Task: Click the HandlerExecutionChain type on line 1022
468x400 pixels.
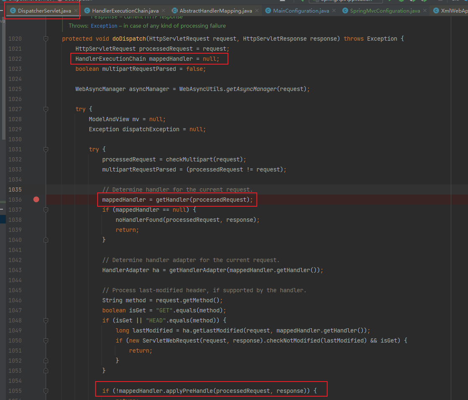Action: pyautogui.click(x=111, y=59)
